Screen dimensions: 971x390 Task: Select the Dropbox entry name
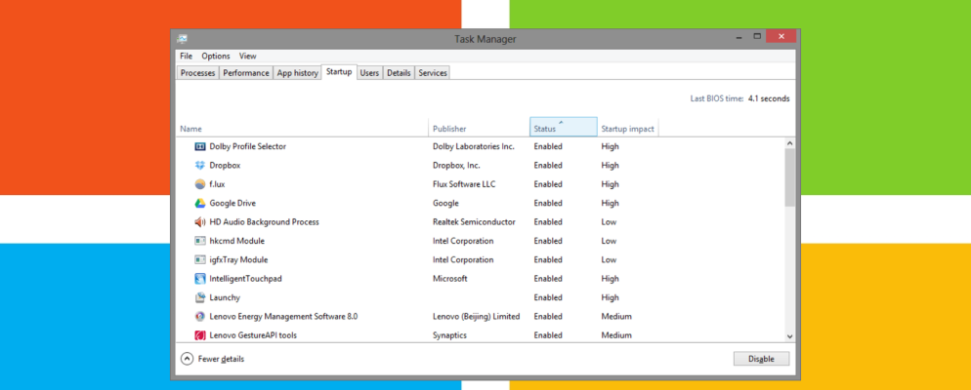pyautogui.click(x=225, y=165)
